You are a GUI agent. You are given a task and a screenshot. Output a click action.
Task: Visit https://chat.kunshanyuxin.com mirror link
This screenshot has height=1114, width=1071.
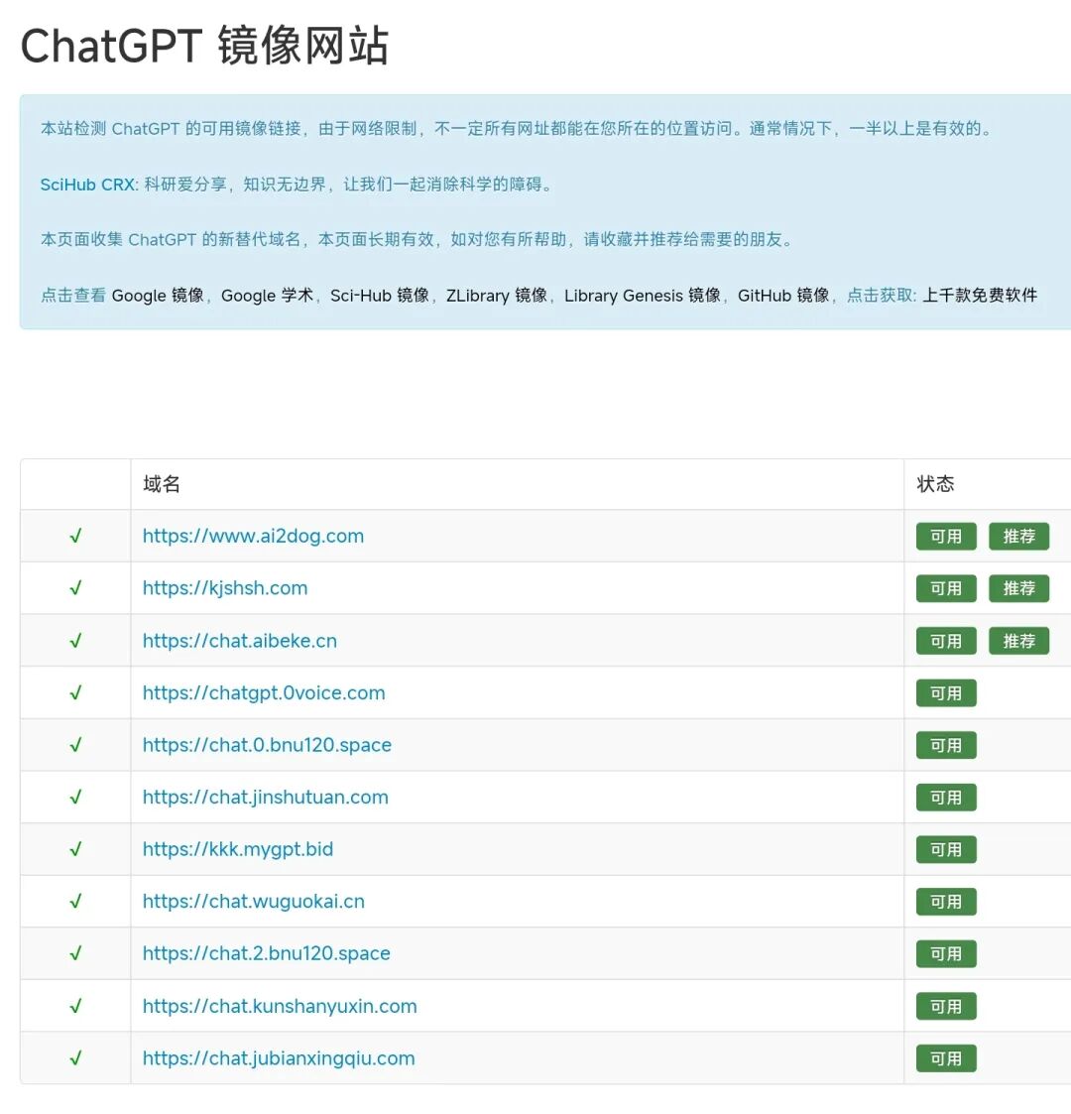[x=280, y=1006]
